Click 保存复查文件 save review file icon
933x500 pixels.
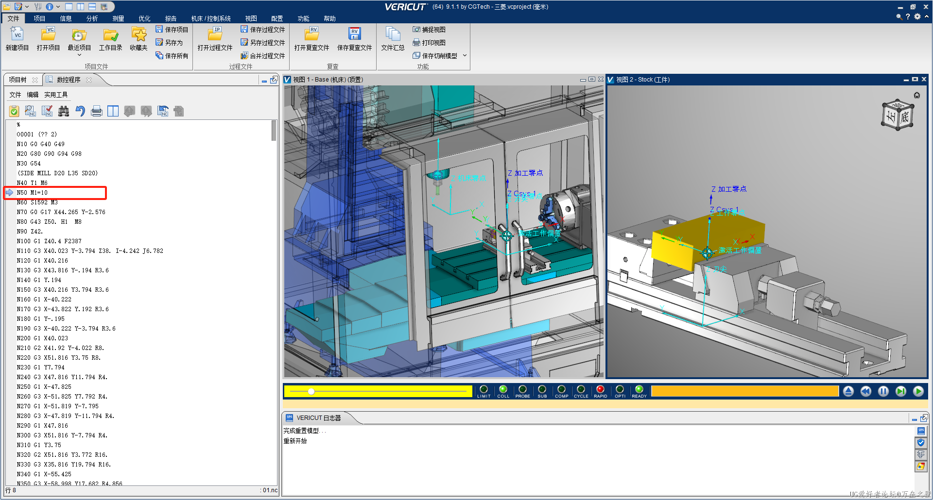(354, 39)
